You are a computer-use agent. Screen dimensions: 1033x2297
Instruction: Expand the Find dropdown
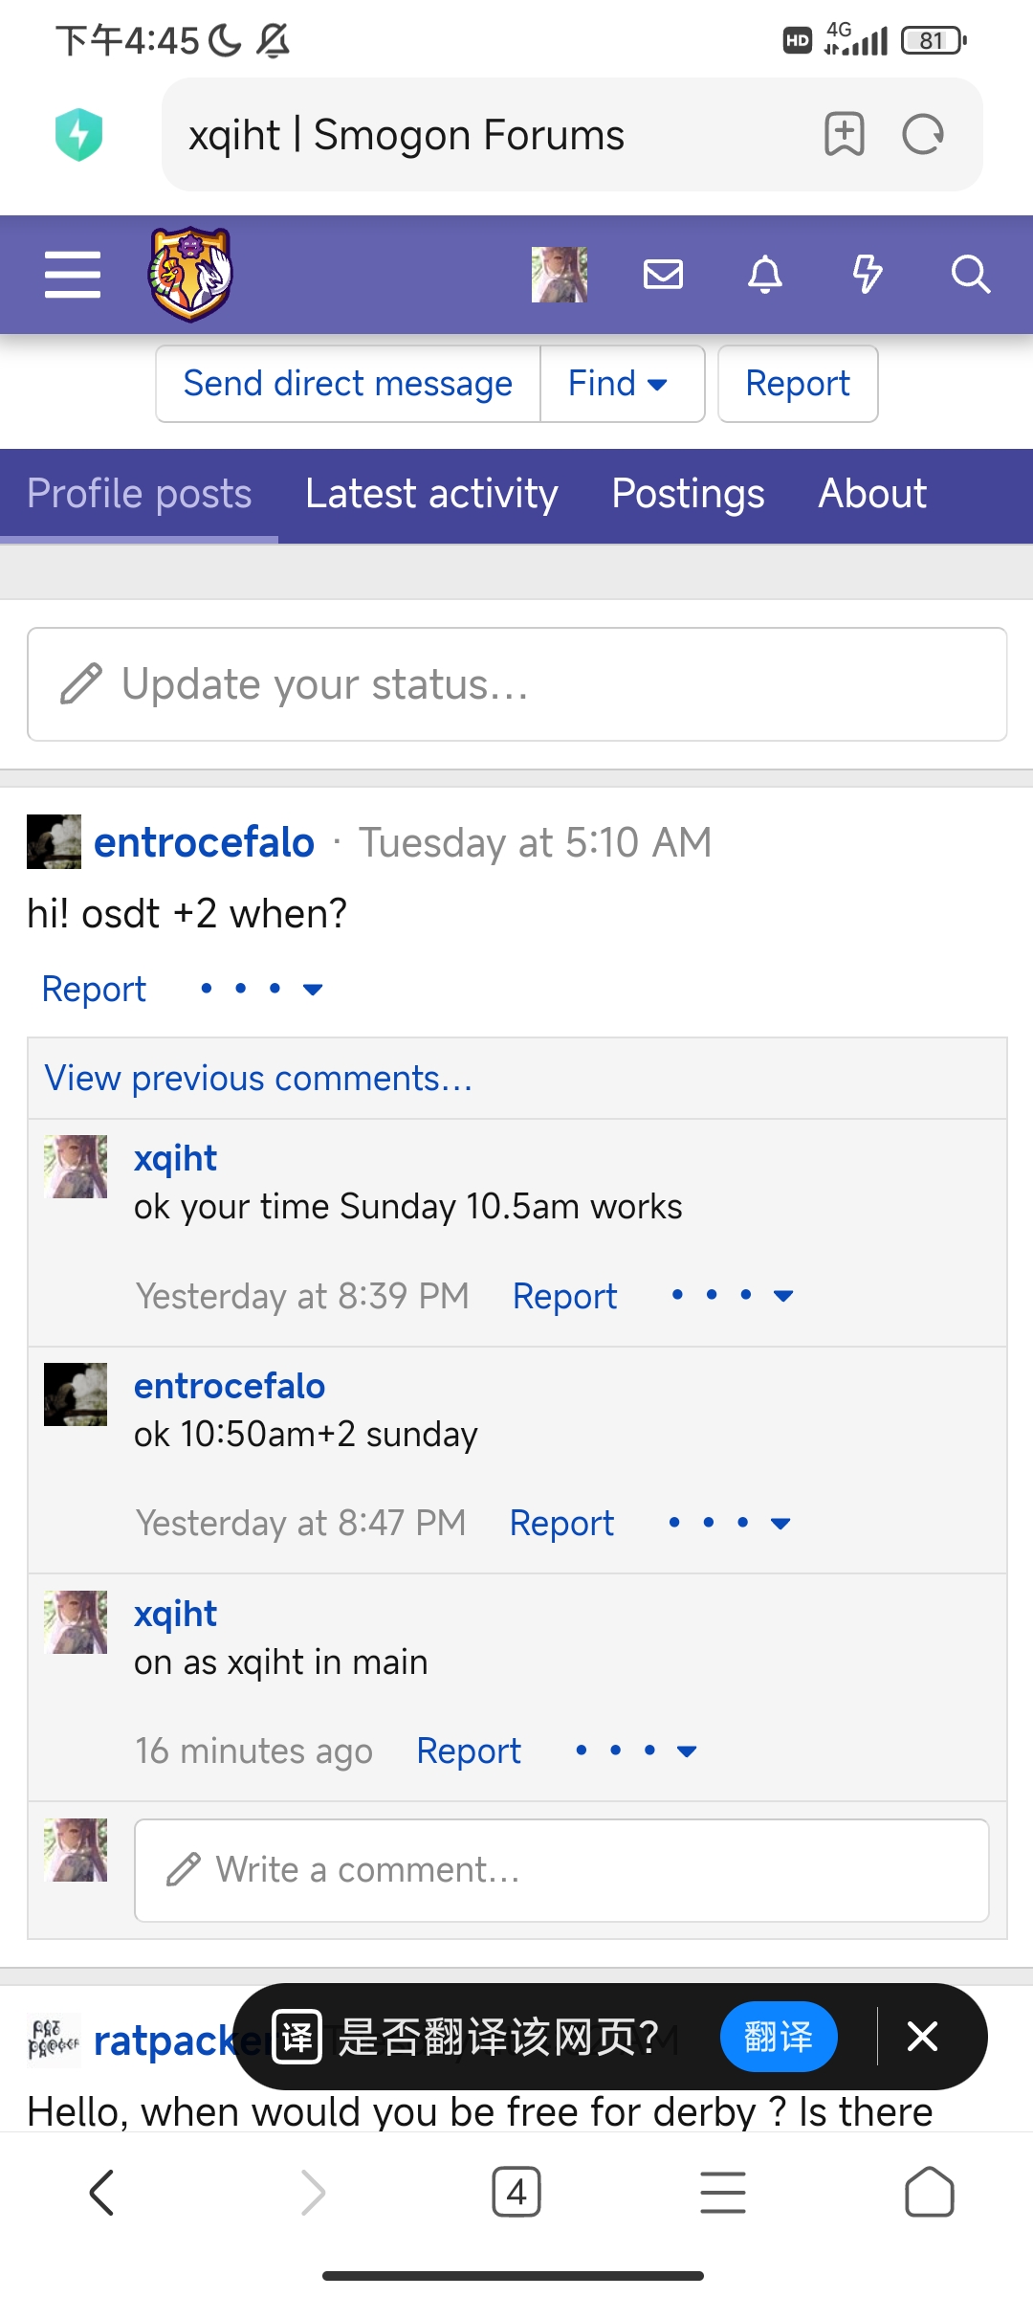(x=619, y=384)
